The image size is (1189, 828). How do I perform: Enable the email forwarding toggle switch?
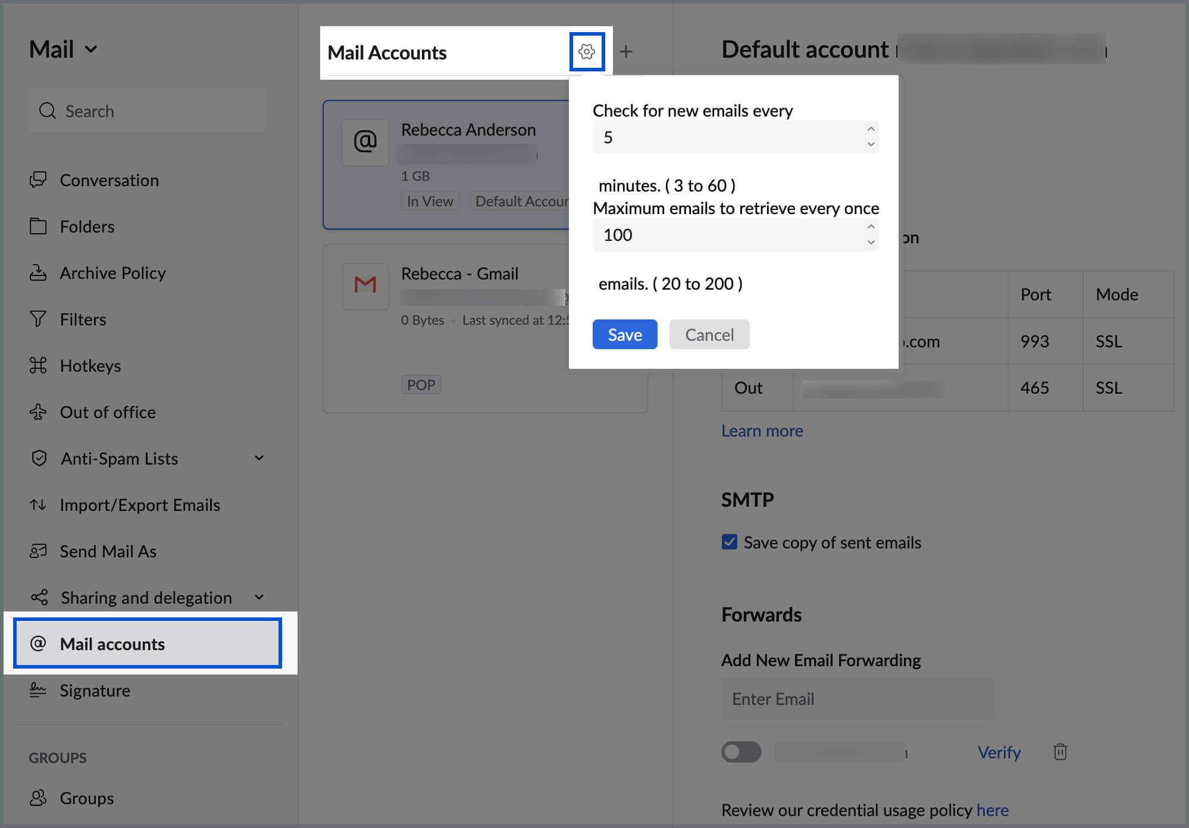tap(741, 752)
